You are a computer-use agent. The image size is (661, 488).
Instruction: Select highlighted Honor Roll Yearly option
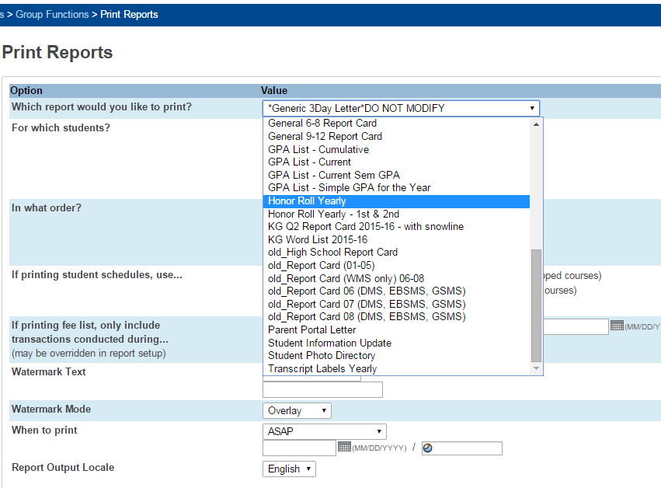[396, 201]
